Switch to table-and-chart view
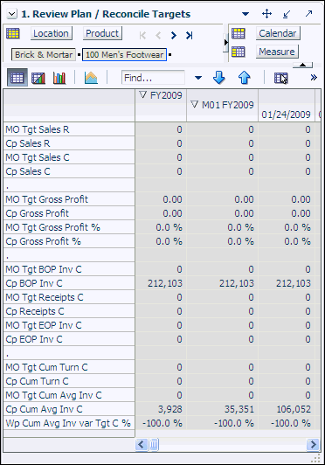This screenshot has height=465, width=325. click(38, 78)
